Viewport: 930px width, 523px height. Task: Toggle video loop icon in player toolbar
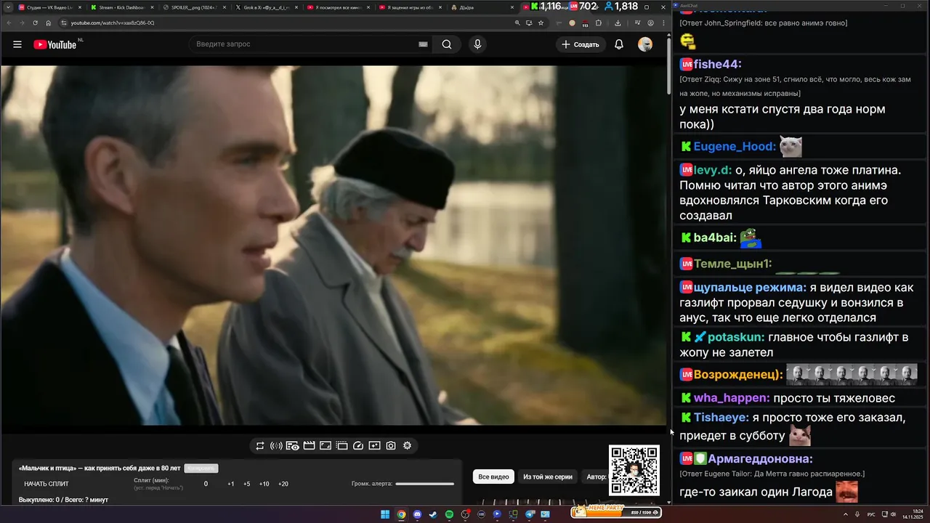coord(259,446)
